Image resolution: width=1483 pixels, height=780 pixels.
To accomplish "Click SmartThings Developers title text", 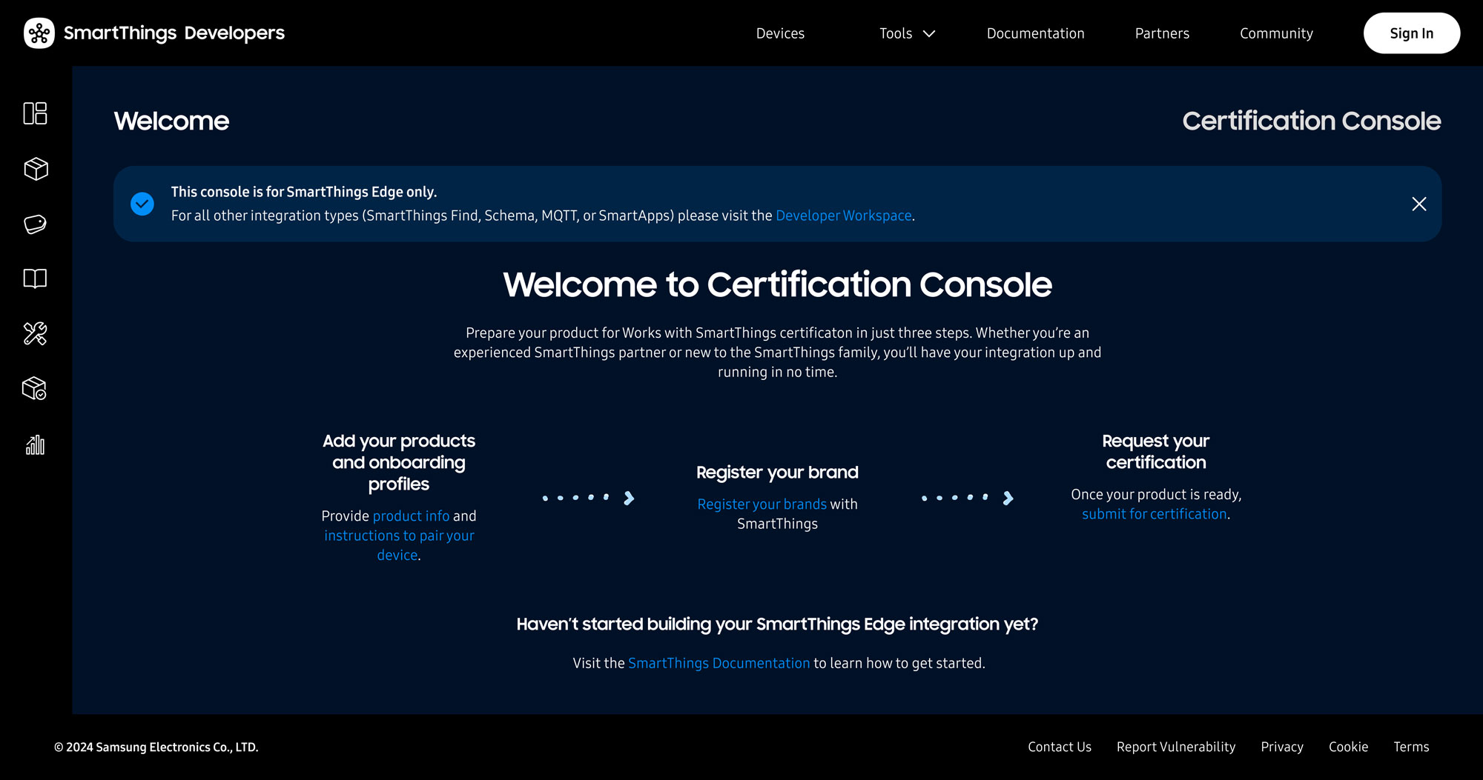I will pyautogui.click(x=174, y=33).
